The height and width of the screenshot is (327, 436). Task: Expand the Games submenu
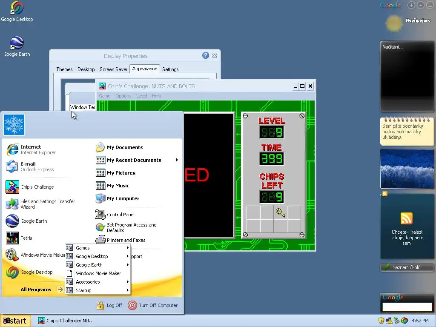click(98, 248)
